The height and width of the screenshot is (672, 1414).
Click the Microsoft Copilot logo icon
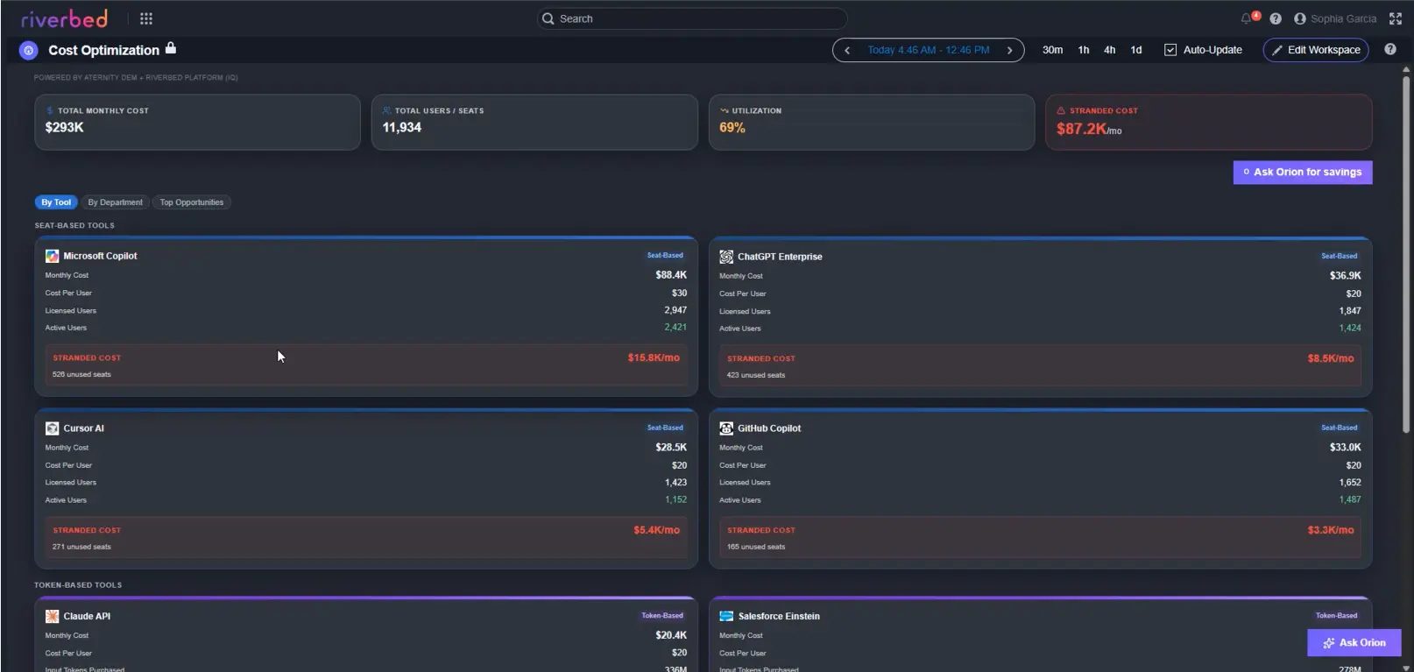pos(52,256)
